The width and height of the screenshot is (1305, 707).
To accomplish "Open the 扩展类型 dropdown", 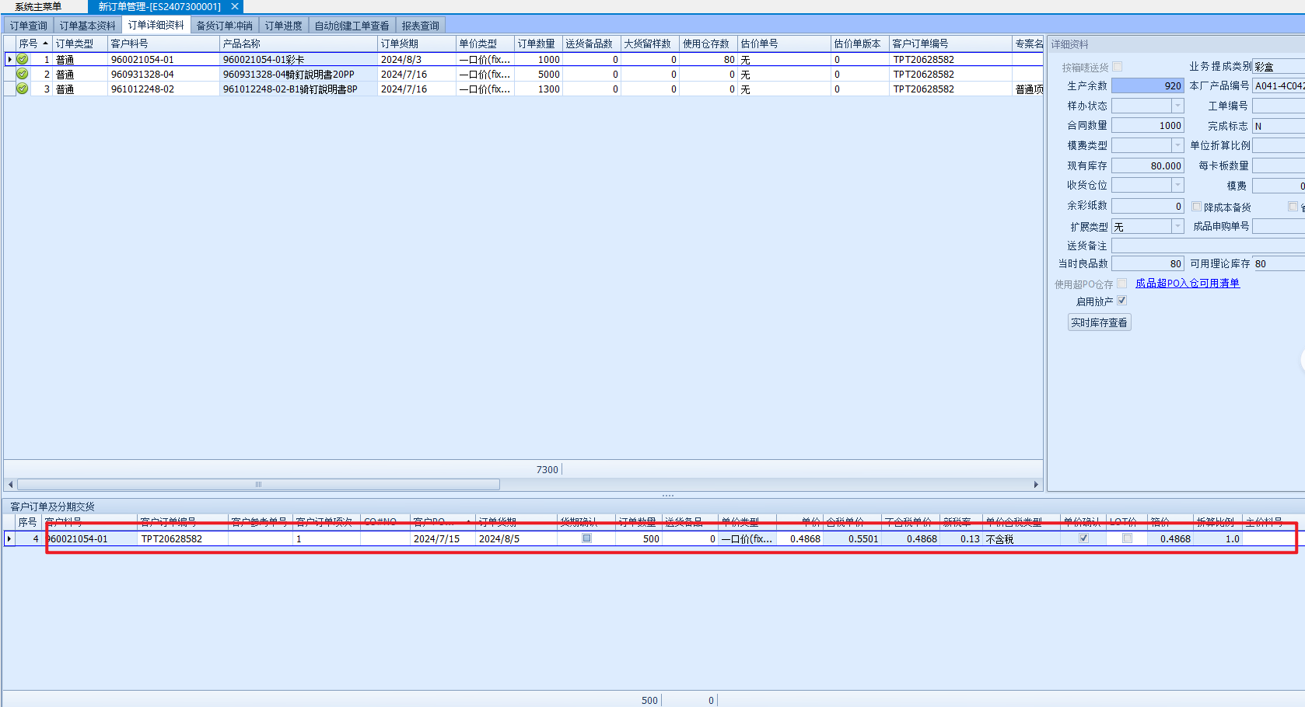I will pyautogui.click(x=1177, y=226).
